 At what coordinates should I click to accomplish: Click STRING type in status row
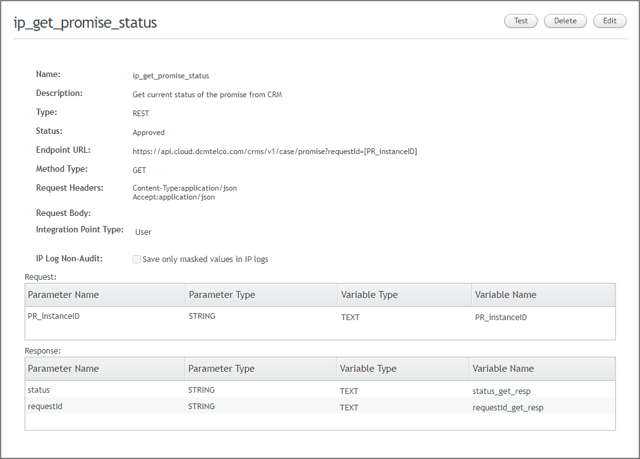coord(202,390)
